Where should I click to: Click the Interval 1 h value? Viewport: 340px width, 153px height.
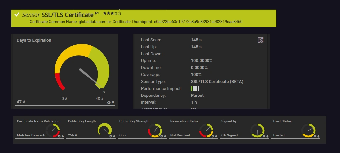(194, 102)
